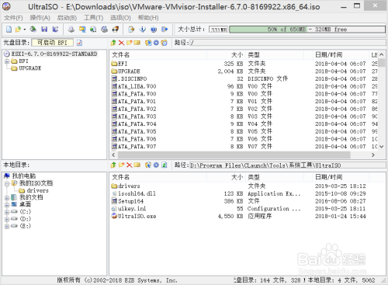Viewport: 388px width, 285px height.
Task: Click the local pane Add to ISO icon
Action: [x=148, y=165]
